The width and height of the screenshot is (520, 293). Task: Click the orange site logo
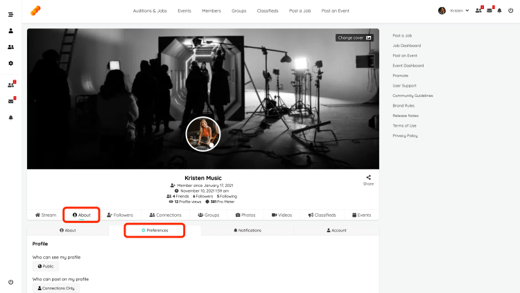pos(35,10)
